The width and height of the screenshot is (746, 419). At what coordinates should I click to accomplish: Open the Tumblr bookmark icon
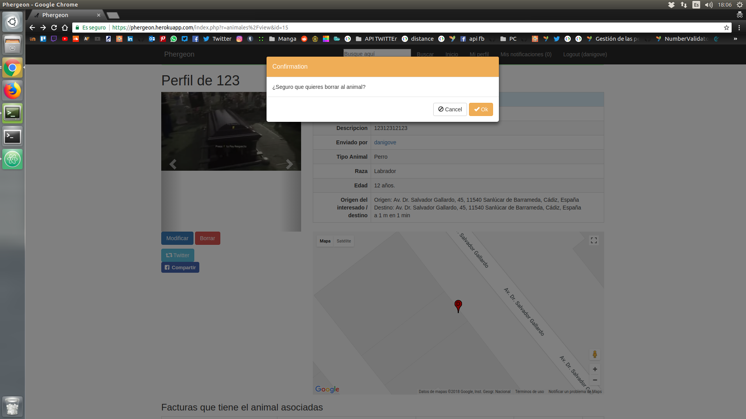250,39
